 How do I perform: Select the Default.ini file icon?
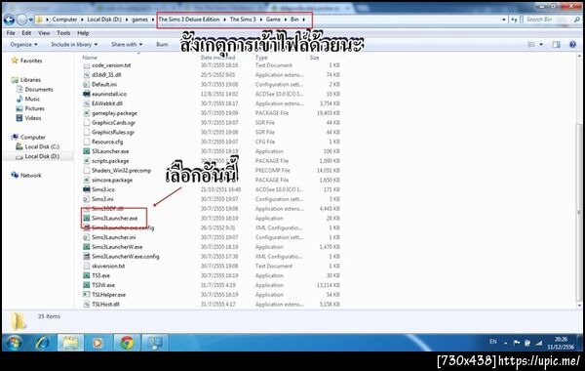click(x=86, y=84)
